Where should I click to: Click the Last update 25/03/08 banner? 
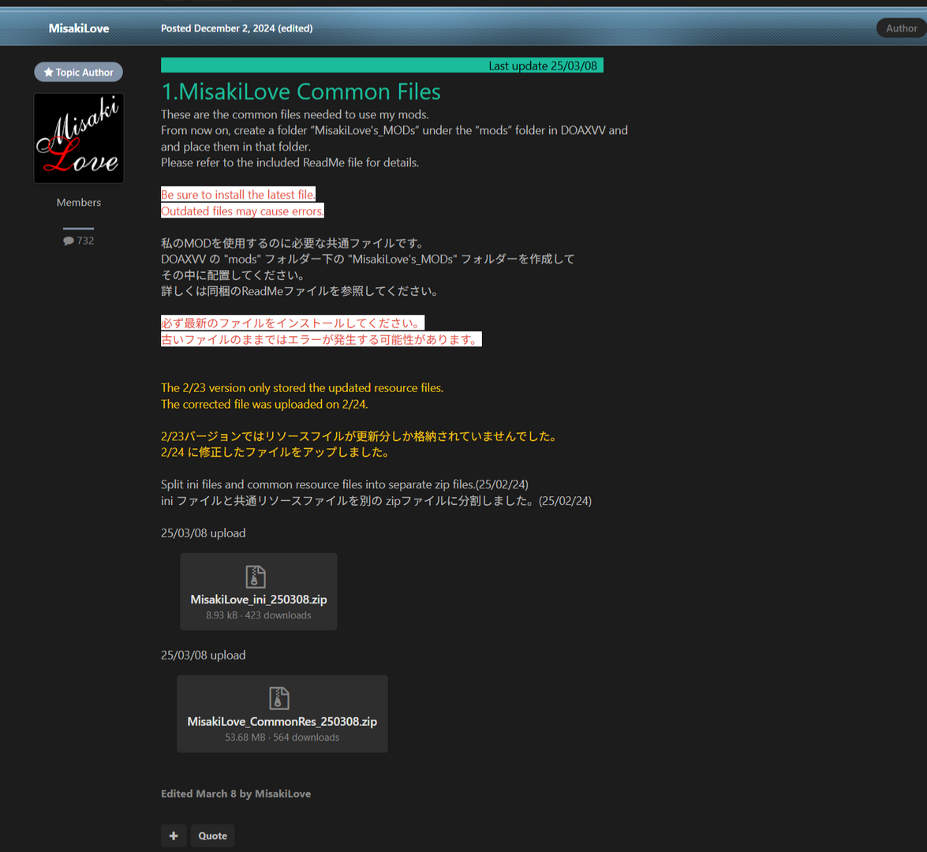click(382, 65)
